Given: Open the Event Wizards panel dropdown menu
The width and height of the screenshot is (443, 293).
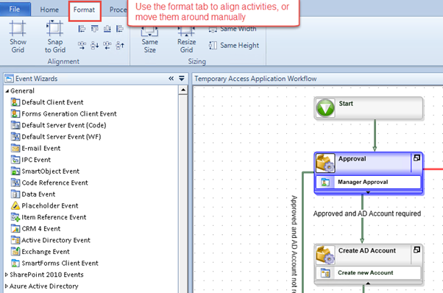Looking at the screenshot, I should [182, 78].
